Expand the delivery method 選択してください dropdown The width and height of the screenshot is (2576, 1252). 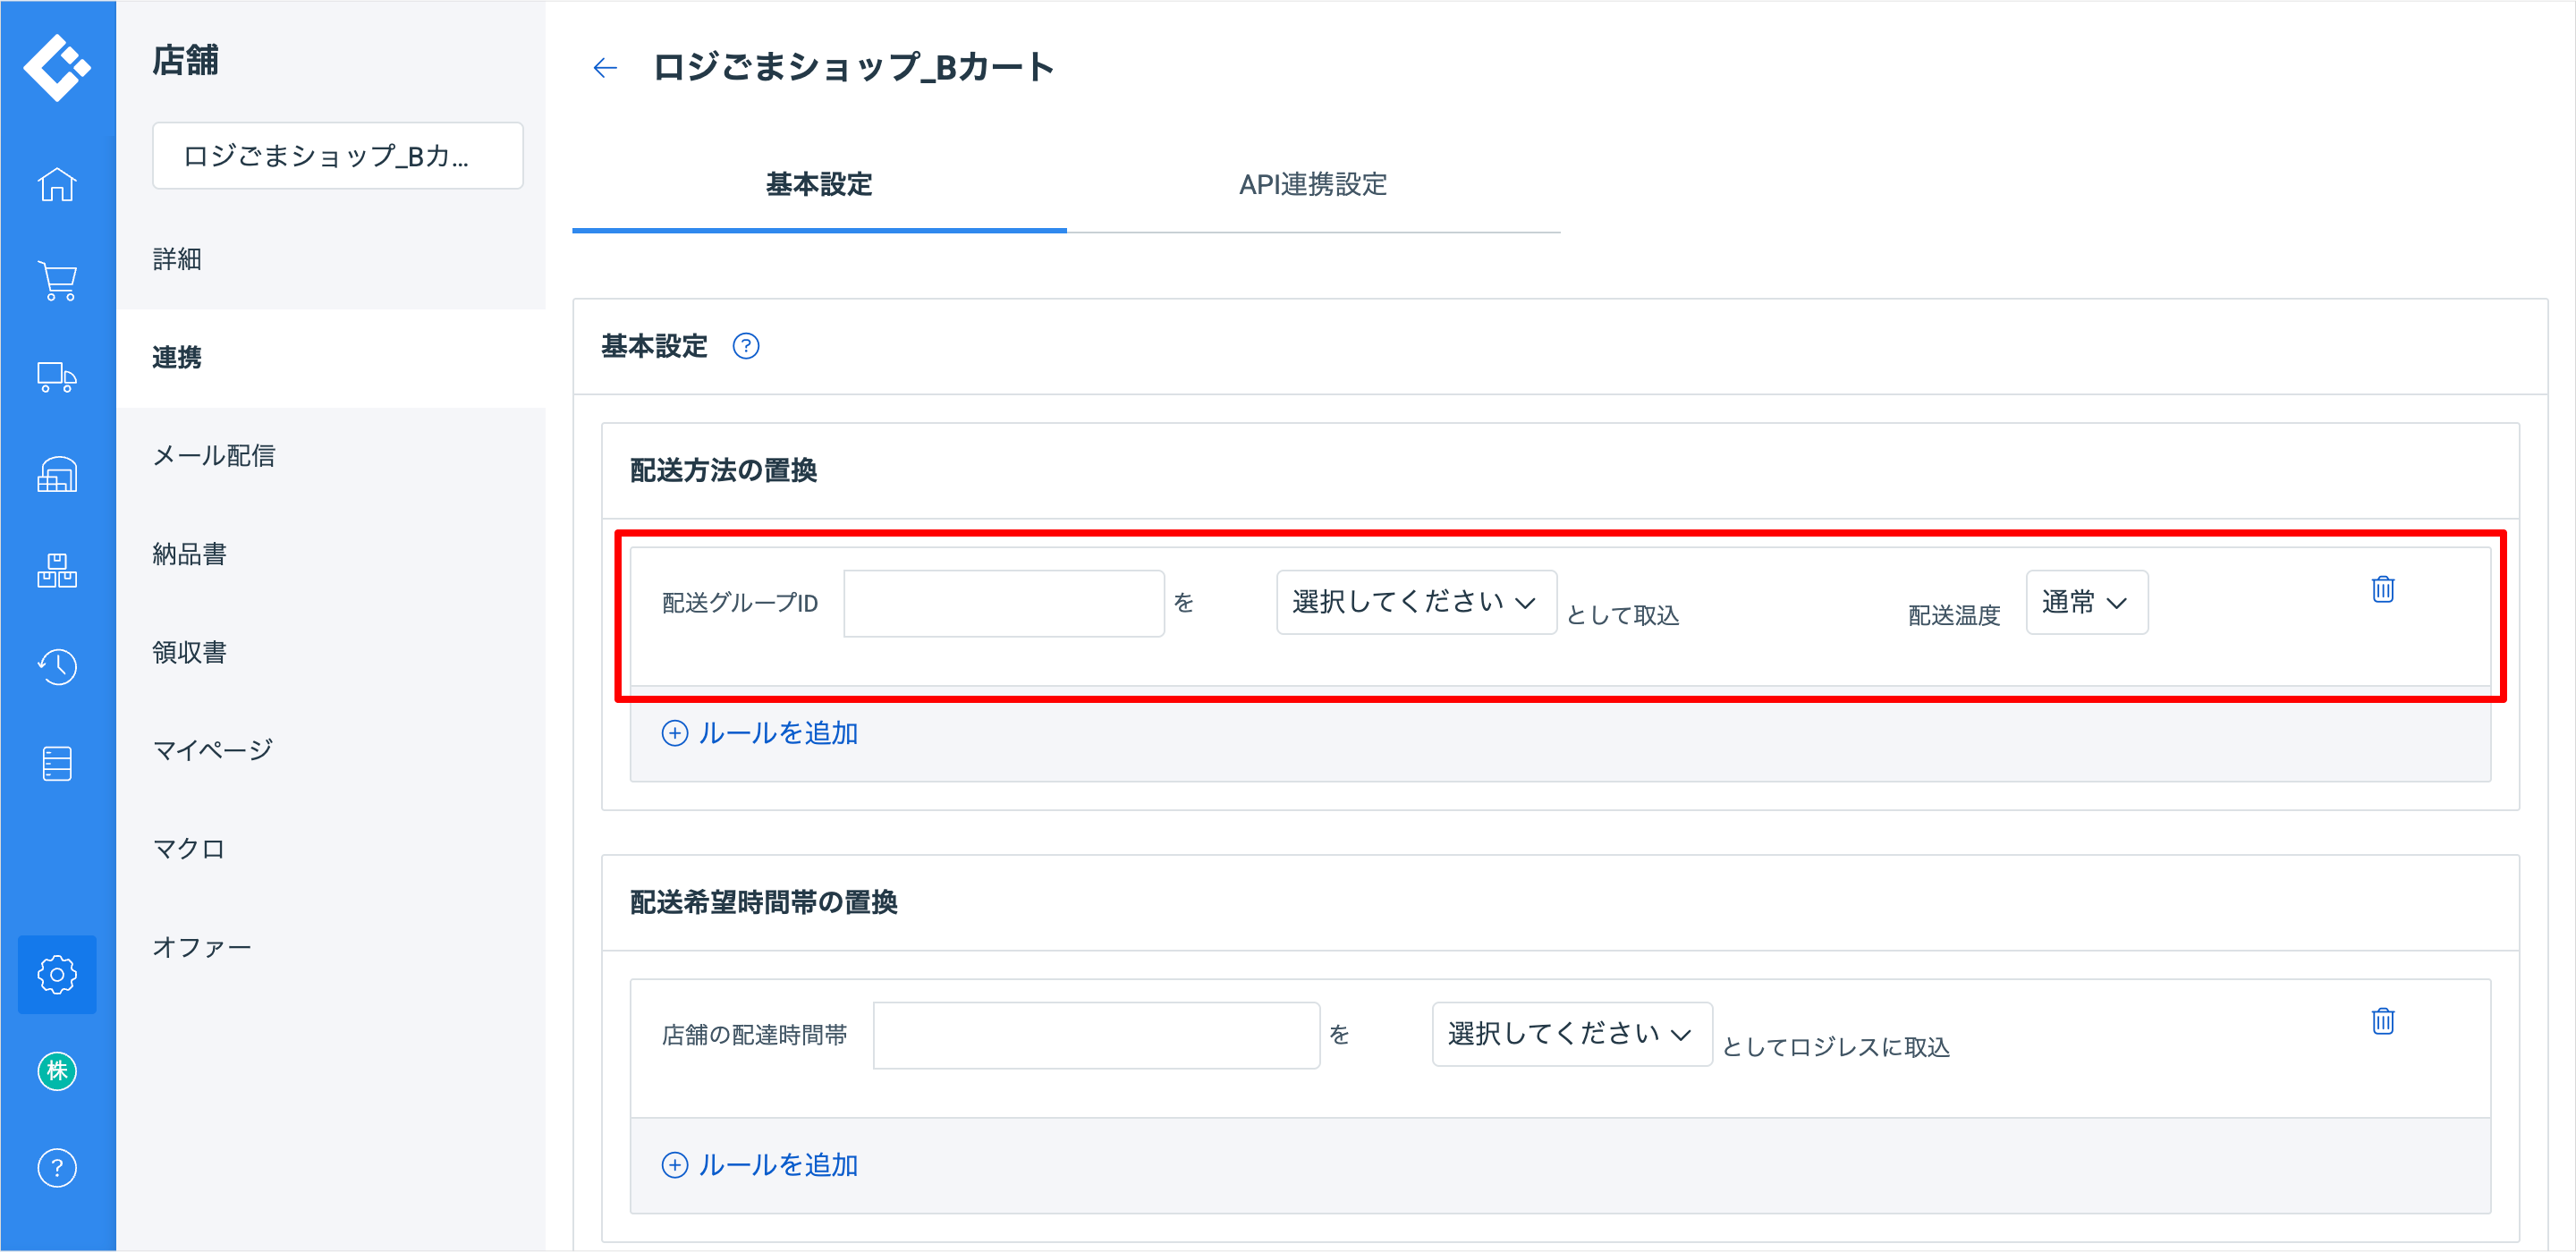point(1415,602)
